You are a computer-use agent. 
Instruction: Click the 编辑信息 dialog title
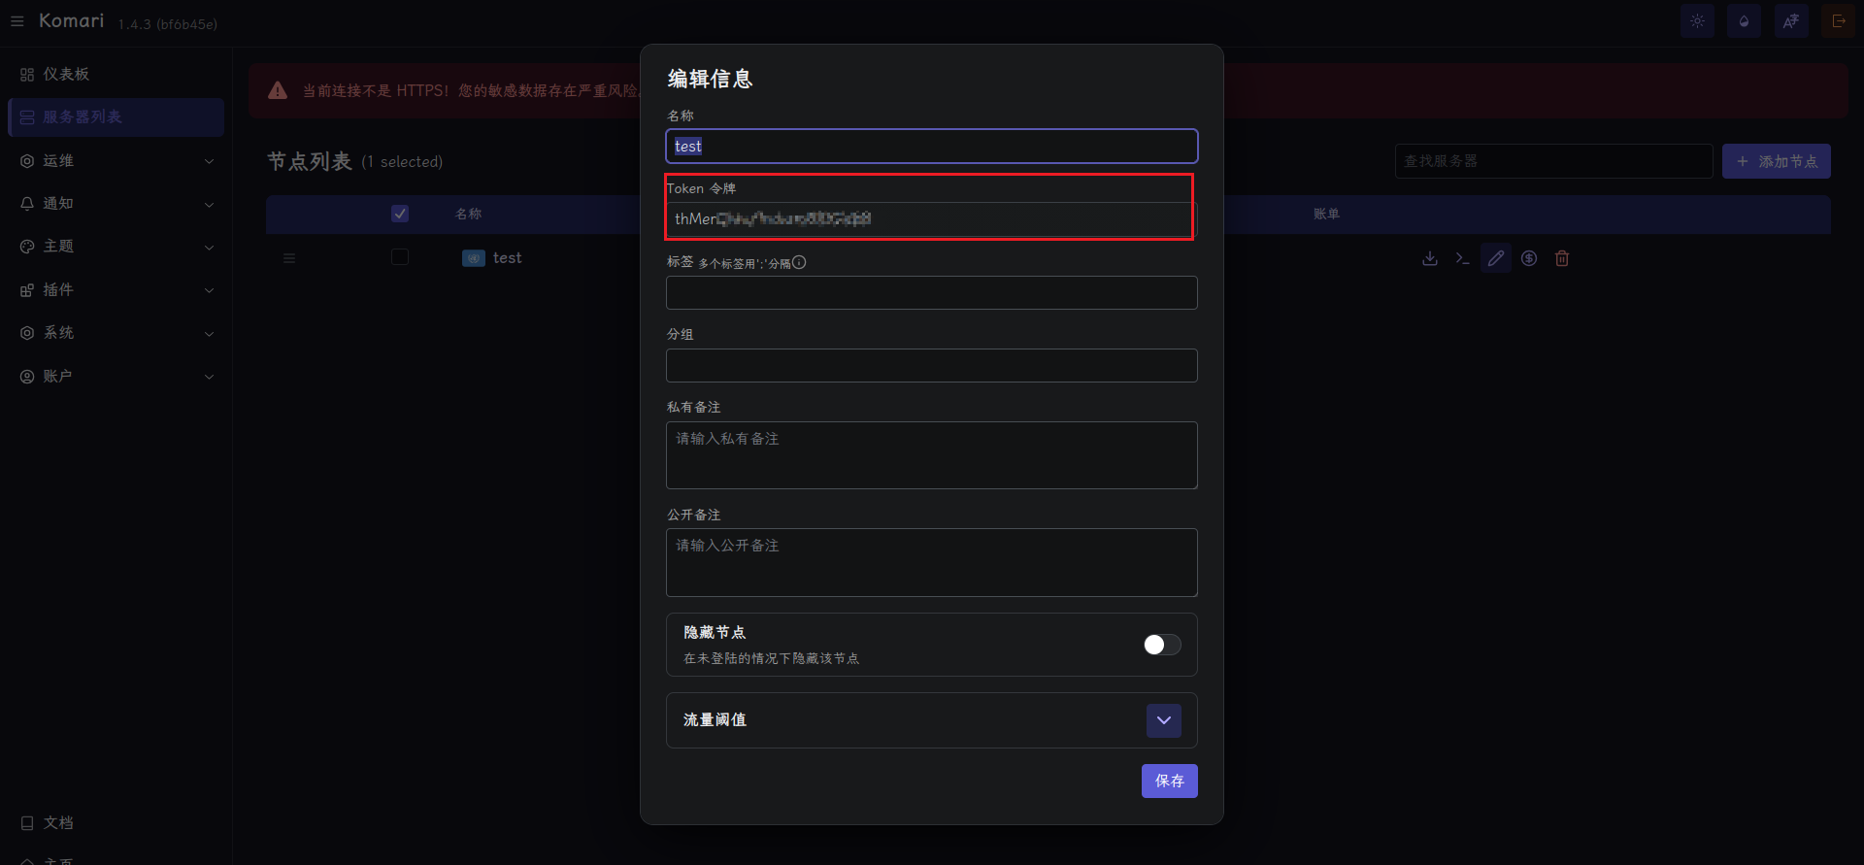[711, 79]
